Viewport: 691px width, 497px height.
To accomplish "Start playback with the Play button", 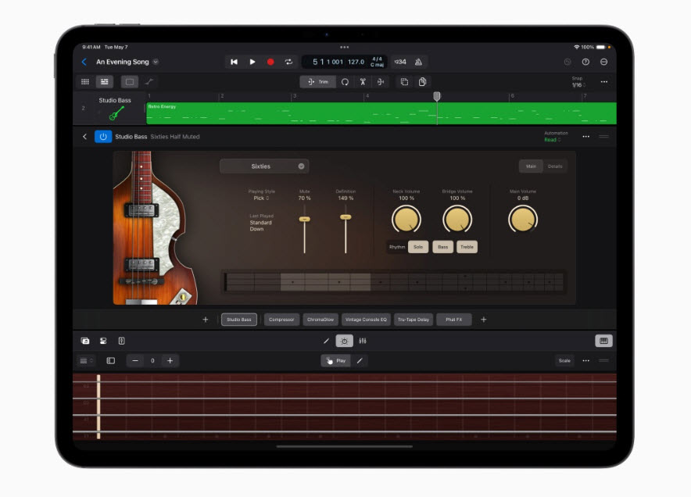I will pos(252,63).
